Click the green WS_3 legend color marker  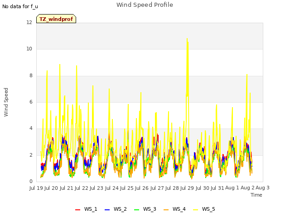click(x=136, y=210)
